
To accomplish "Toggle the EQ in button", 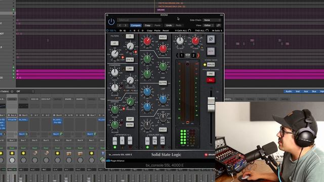I will coord(147,141).
